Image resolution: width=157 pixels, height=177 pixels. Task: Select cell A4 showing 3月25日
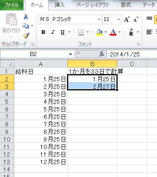click(x=41, y=94)
